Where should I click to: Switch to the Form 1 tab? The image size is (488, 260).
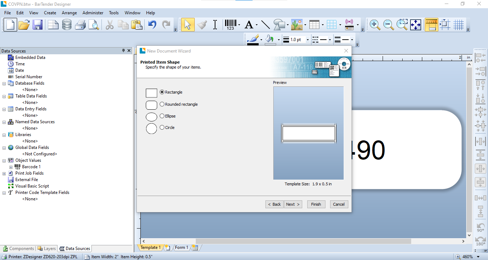point(181,247)
